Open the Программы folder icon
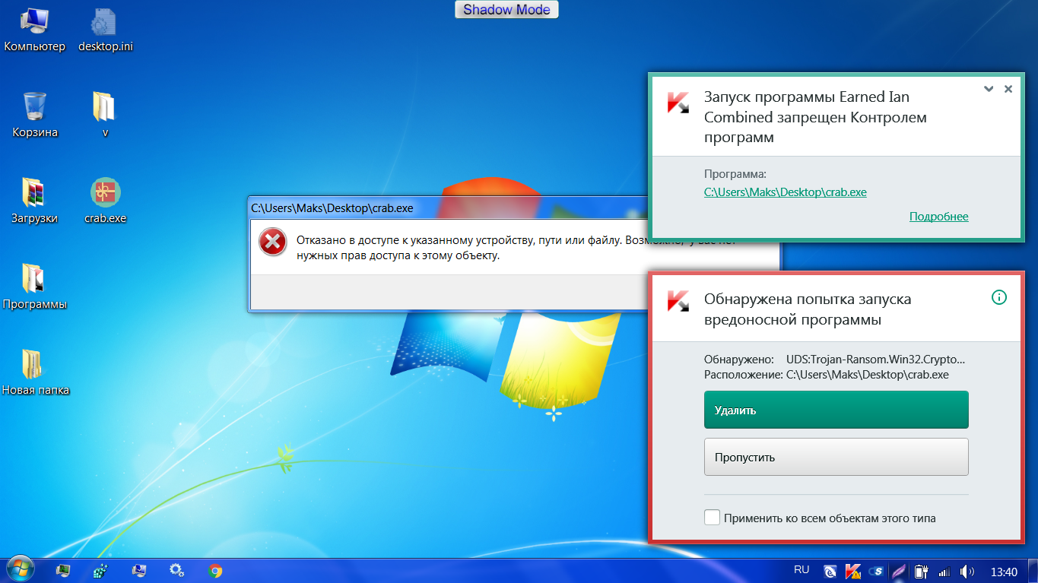Viewport: 1038px width, 583px height. click(x=34, y=287)
